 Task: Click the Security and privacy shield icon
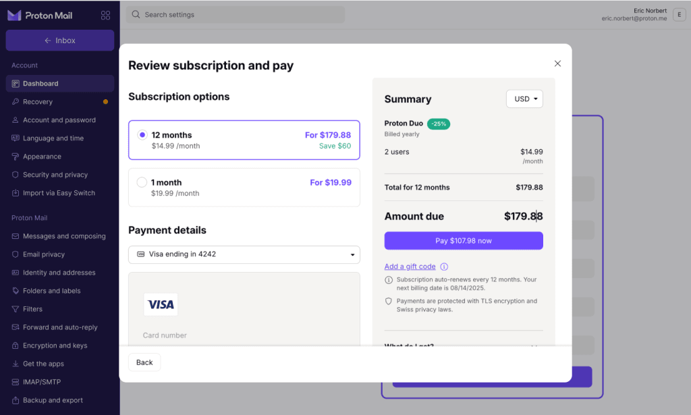pyautogui.click(x=16, y=175)
